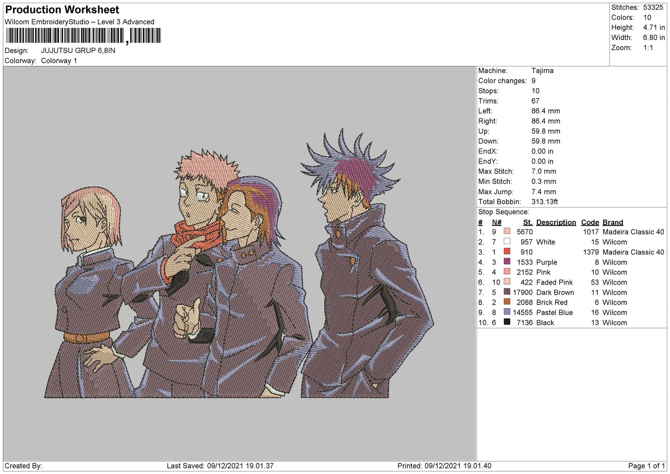Click the Pastel Blue thread swatch

(x=507, y=312)
